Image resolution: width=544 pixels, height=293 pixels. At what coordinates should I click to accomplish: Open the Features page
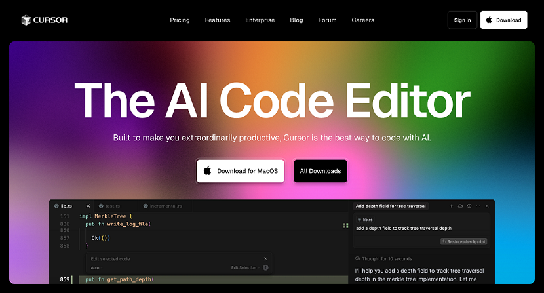coord(218,20)
